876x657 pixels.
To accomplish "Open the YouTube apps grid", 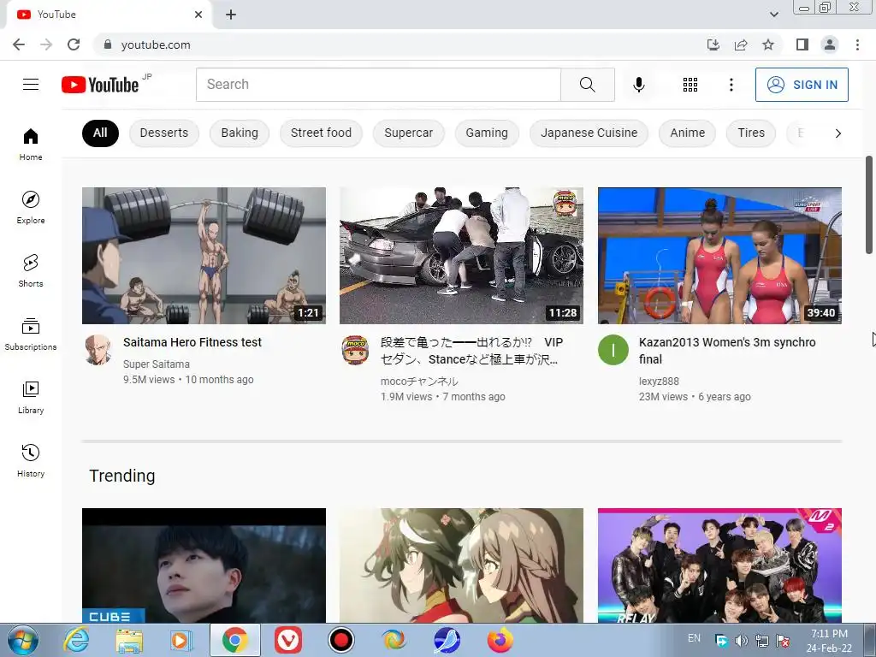I will (690, 85).
